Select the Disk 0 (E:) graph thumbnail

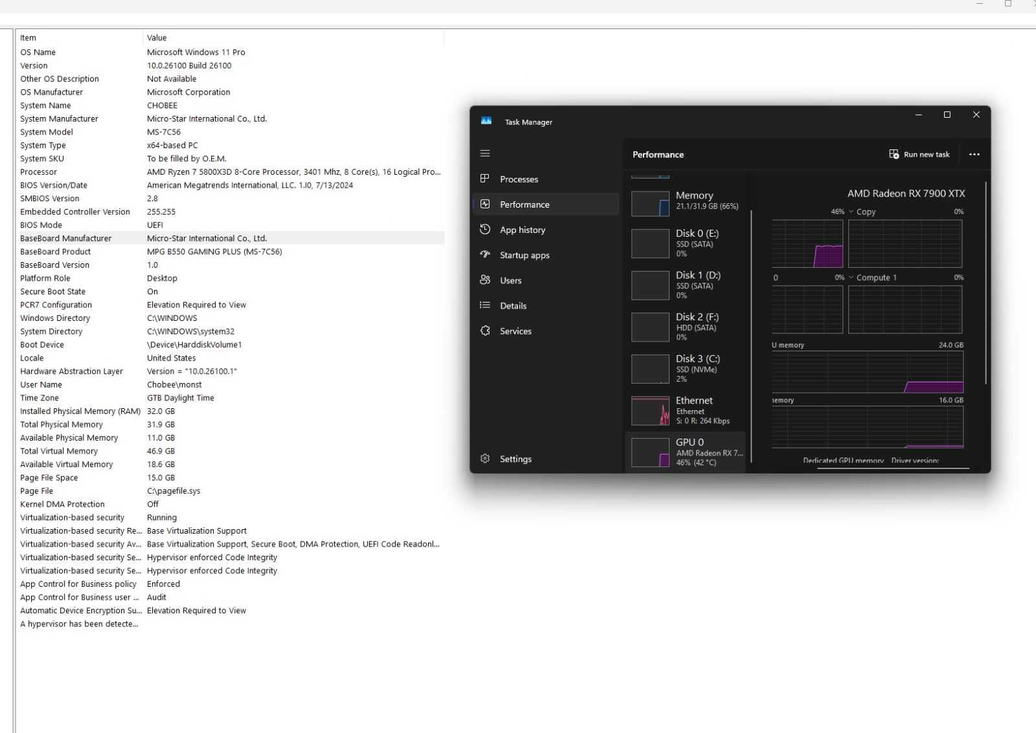[x=650, y=243]
